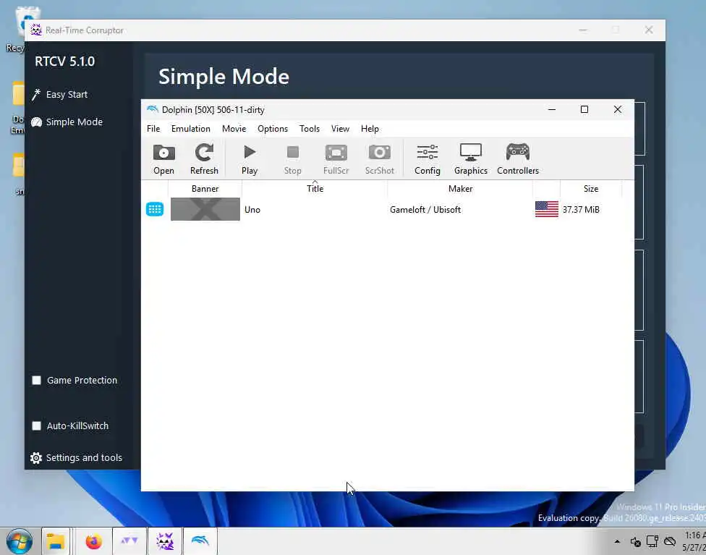Enable the Game Protection checkbox

[36, 380]
